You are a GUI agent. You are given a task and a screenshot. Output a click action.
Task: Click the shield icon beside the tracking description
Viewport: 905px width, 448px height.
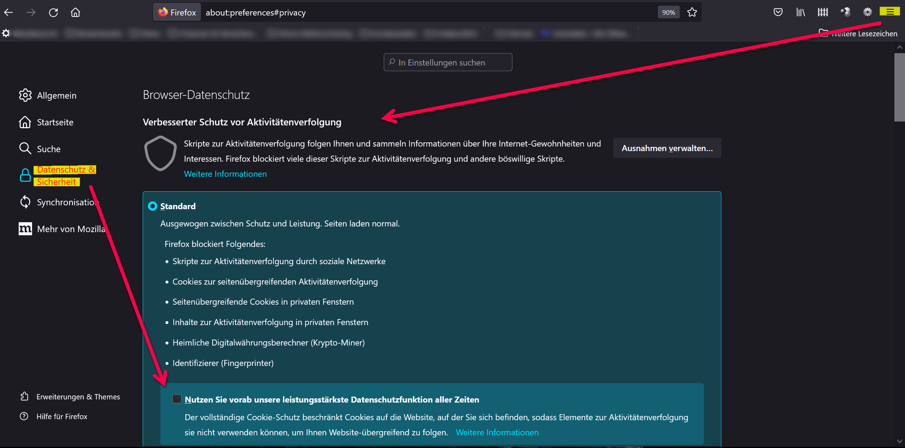[160, 154]
